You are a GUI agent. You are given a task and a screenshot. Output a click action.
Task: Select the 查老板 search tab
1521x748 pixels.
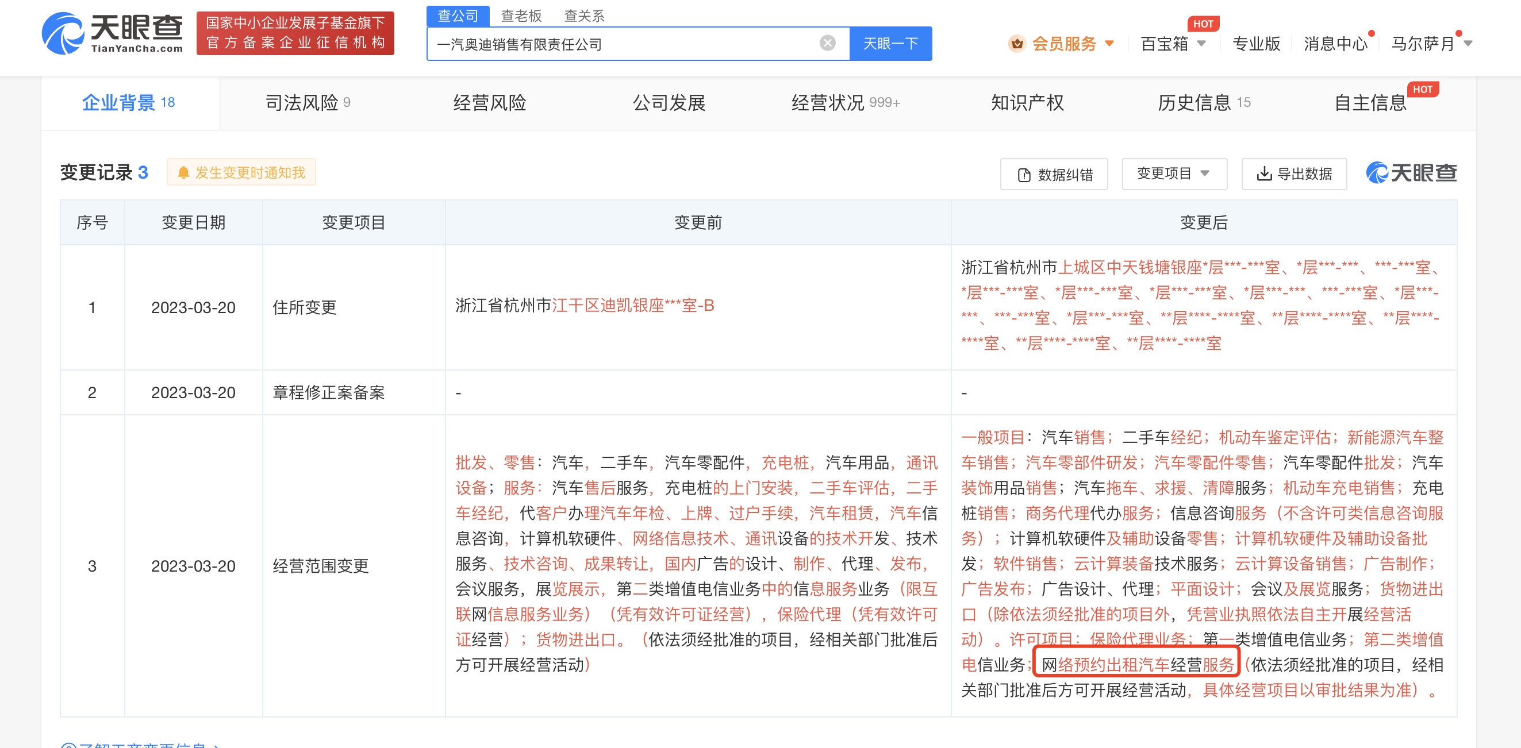click(x=521, y=16)
